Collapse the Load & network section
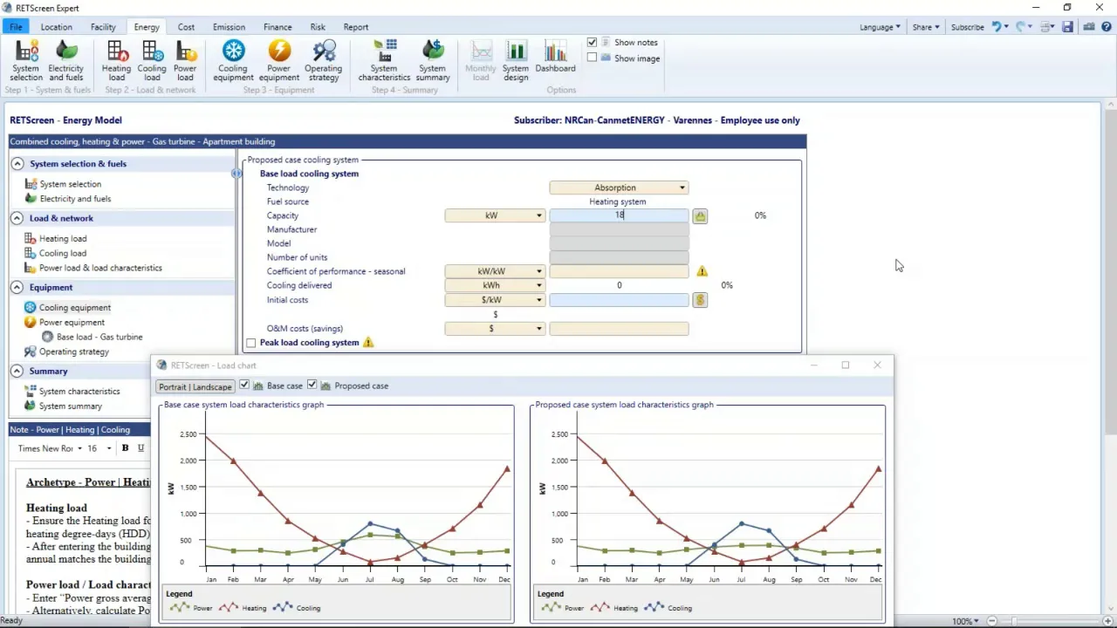 [17, 218]
